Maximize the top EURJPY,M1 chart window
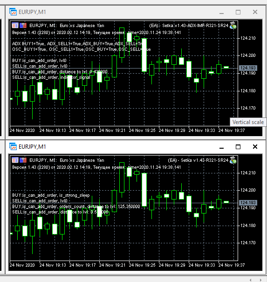The image size is (267, 282). 238,12
